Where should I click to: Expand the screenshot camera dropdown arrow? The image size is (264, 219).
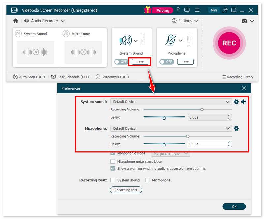tap(252, 21)
